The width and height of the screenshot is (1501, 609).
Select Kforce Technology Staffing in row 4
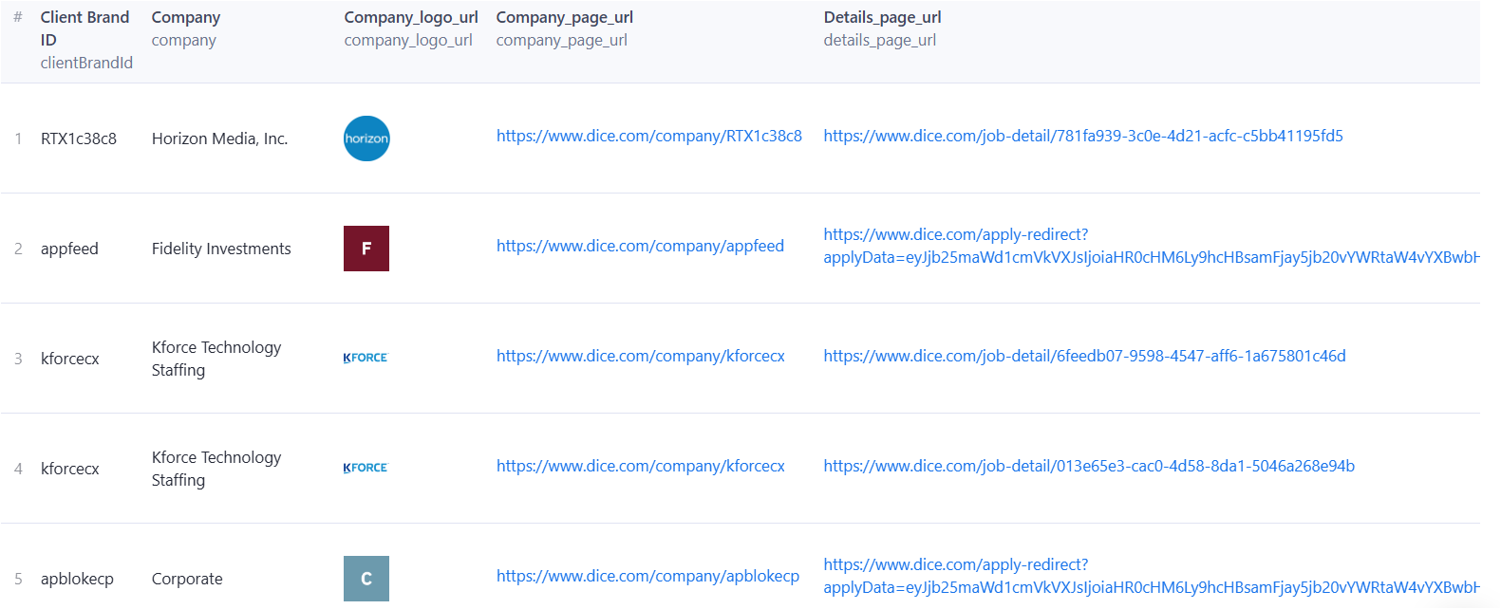tap(216, 469)
